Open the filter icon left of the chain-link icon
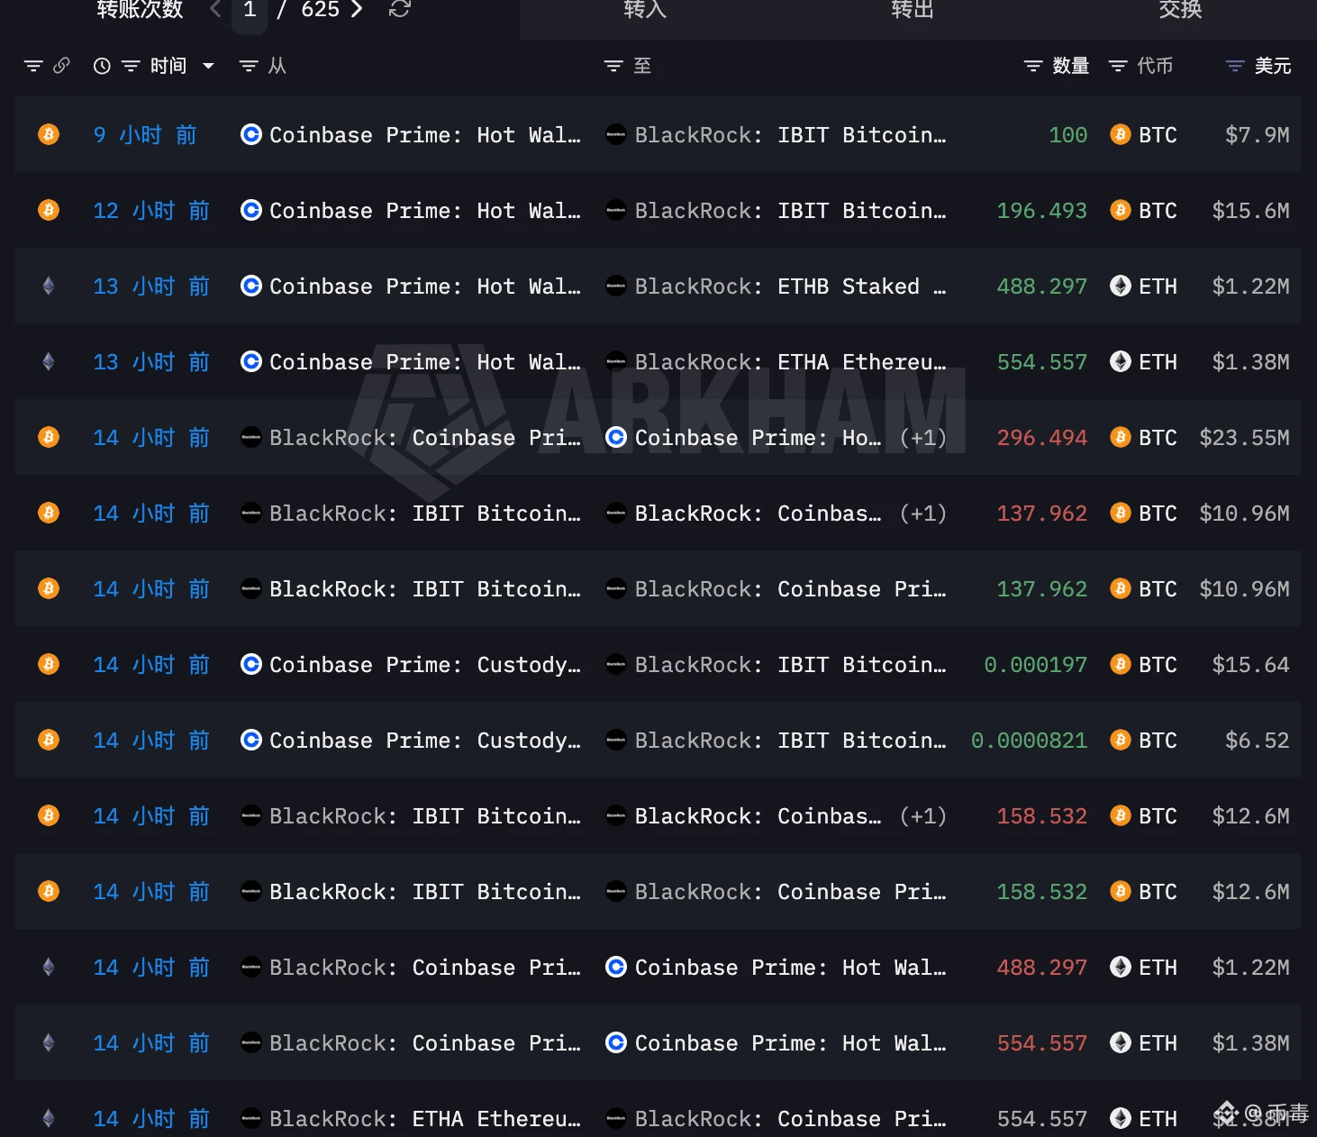Screen dimensions: 1317x1137 (33, 66)
